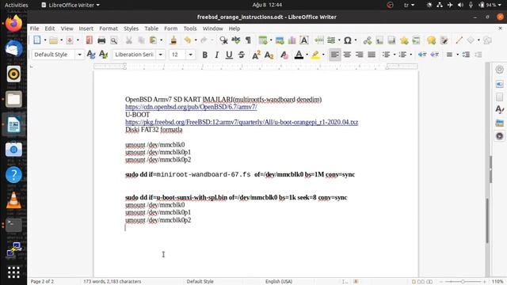Print the document
Viewport: 507px width, 285px height.
tap(101, 40)
